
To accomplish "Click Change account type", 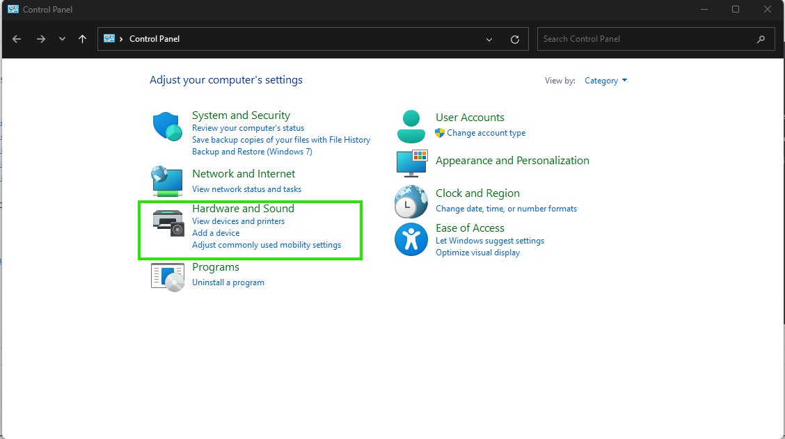I will (x=486, y=133).
